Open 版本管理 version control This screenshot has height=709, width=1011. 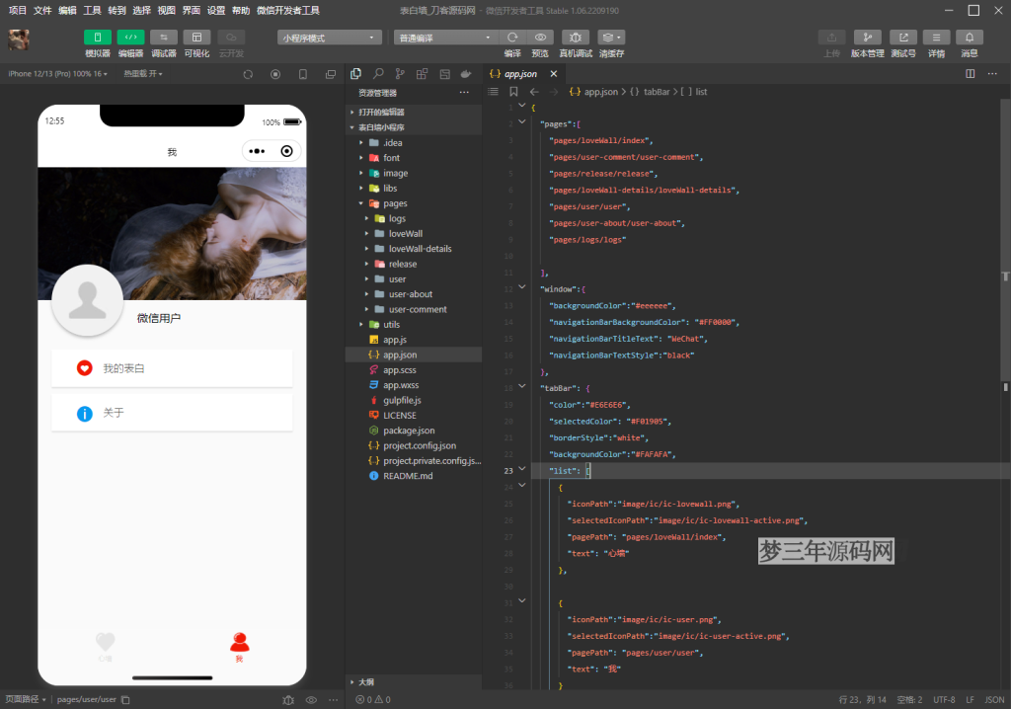[868, 38]
